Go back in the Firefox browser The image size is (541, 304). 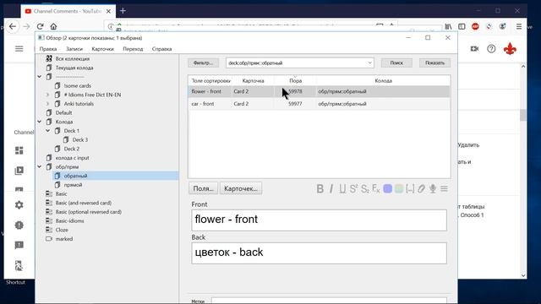13,26
